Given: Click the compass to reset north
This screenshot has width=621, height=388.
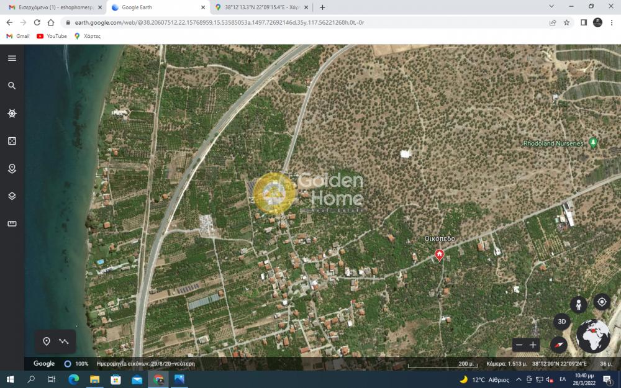Looking at the screenshot, I should (559, 345).
